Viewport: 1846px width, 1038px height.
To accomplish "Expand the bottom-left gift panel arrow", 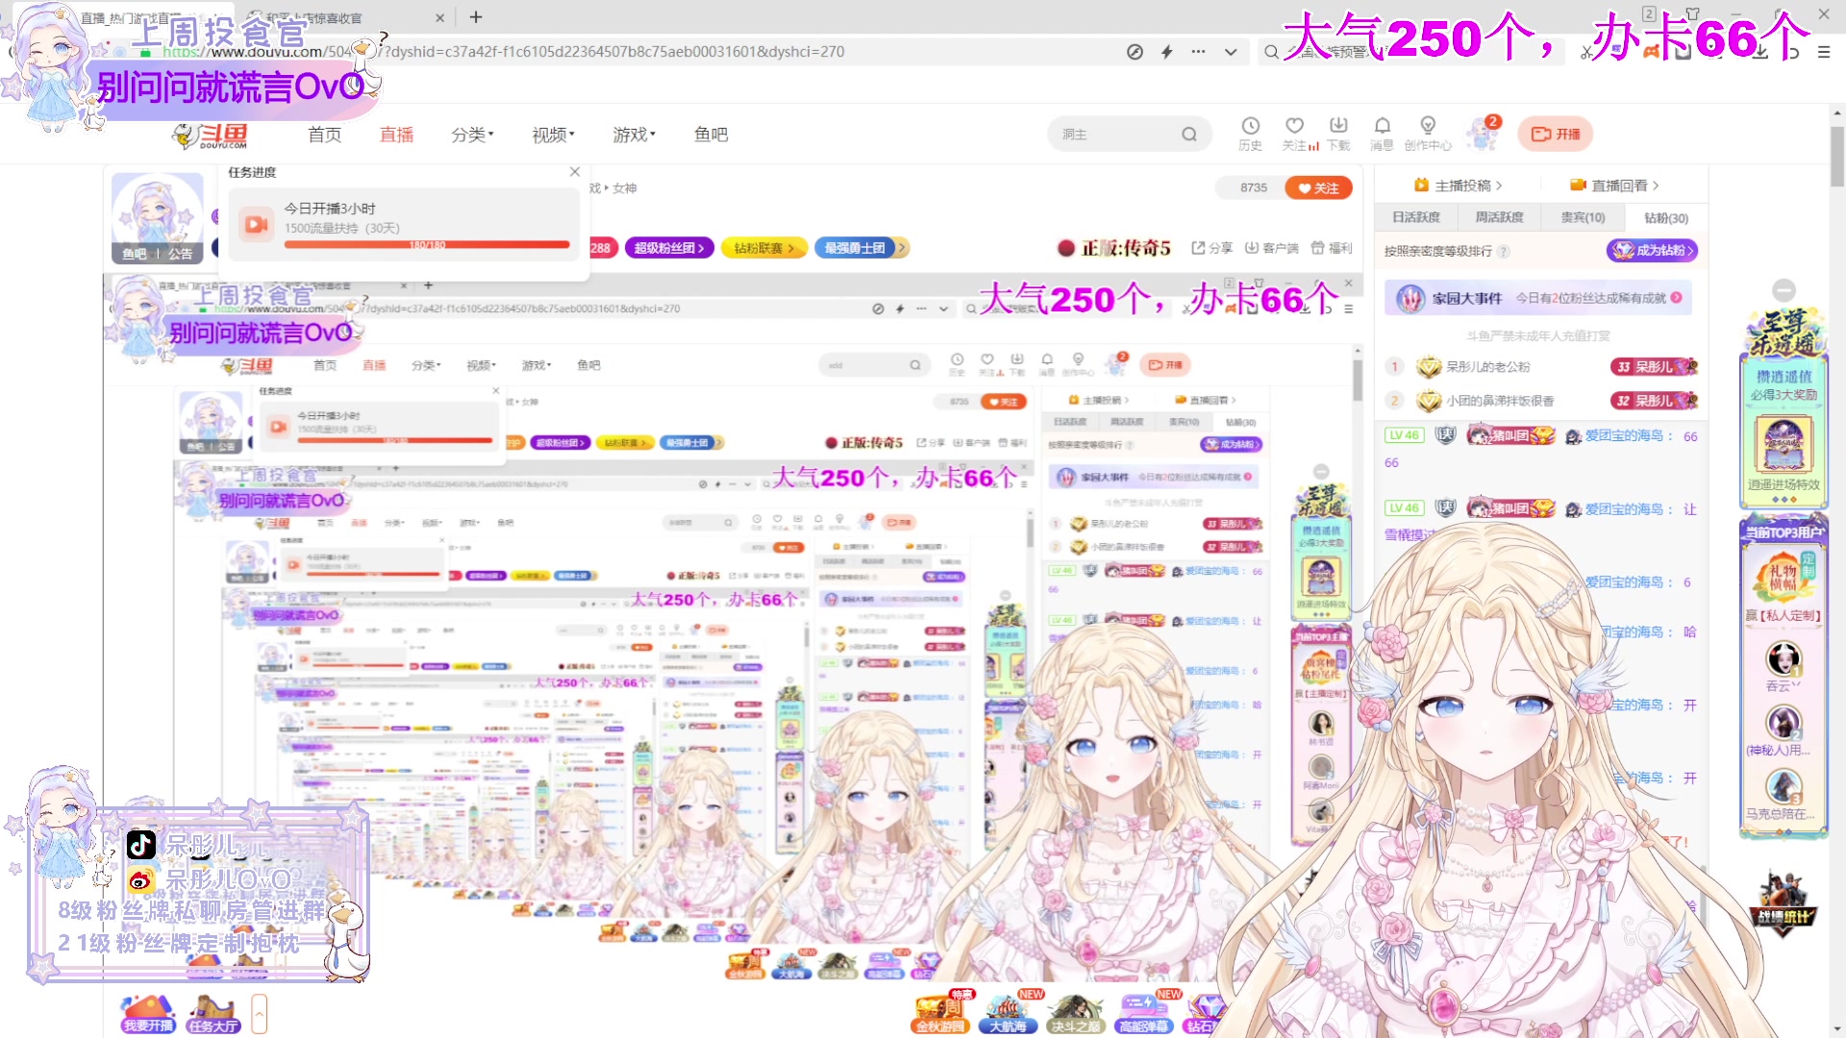I will pyautogui.click(x=259, y=1014).
